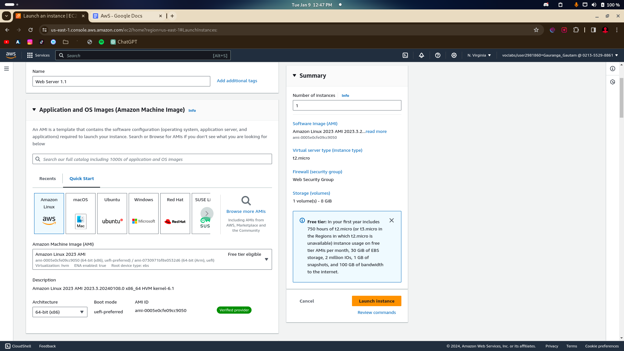Expand the Amazon Linux 2023 AMI selector
Screen dimensions: 624x351
click(x=152, y=259)
